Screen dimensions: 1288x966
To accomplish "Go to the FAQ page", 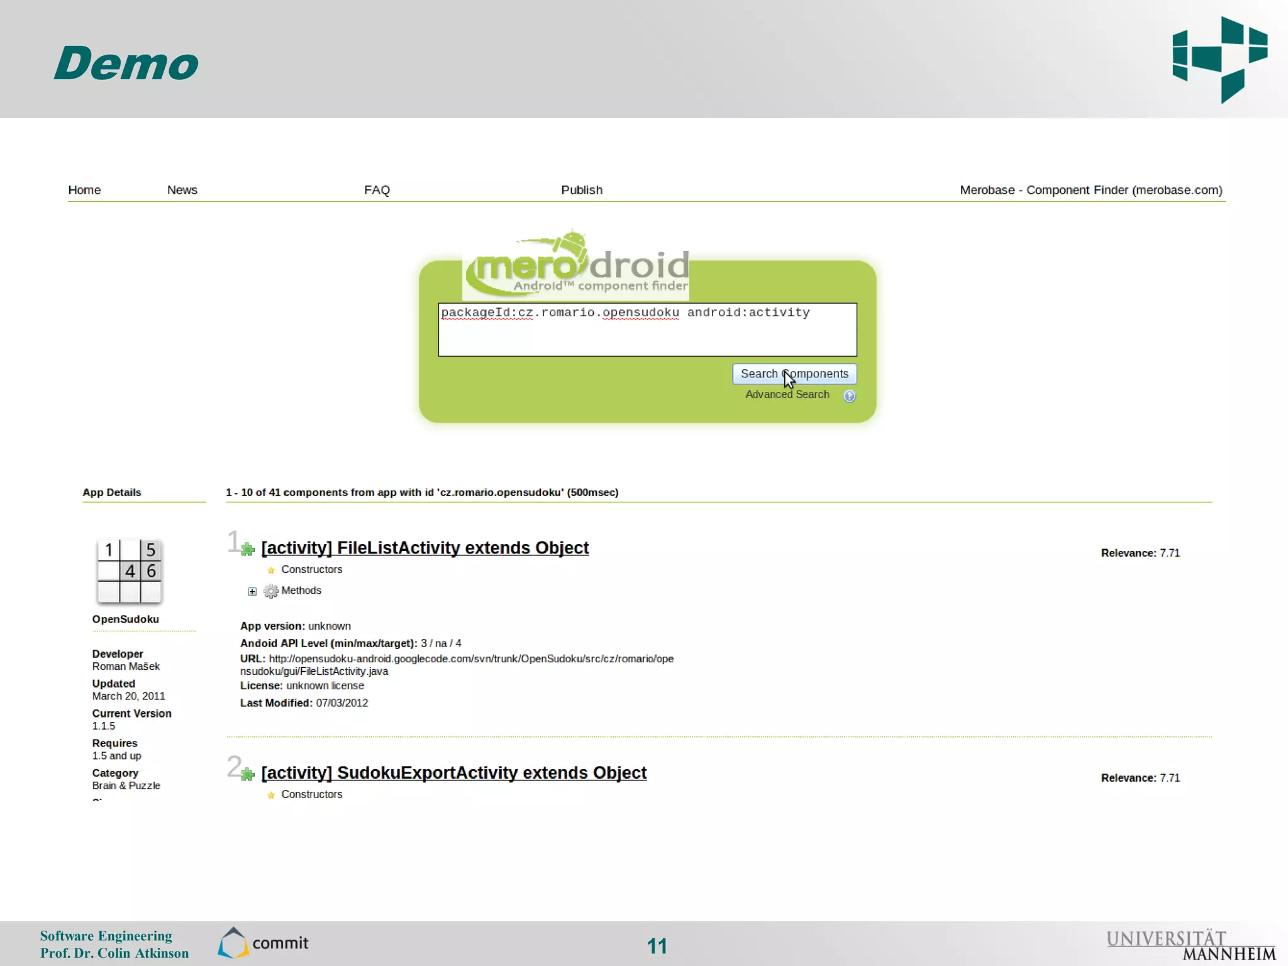I will click(x=377, y=190).
